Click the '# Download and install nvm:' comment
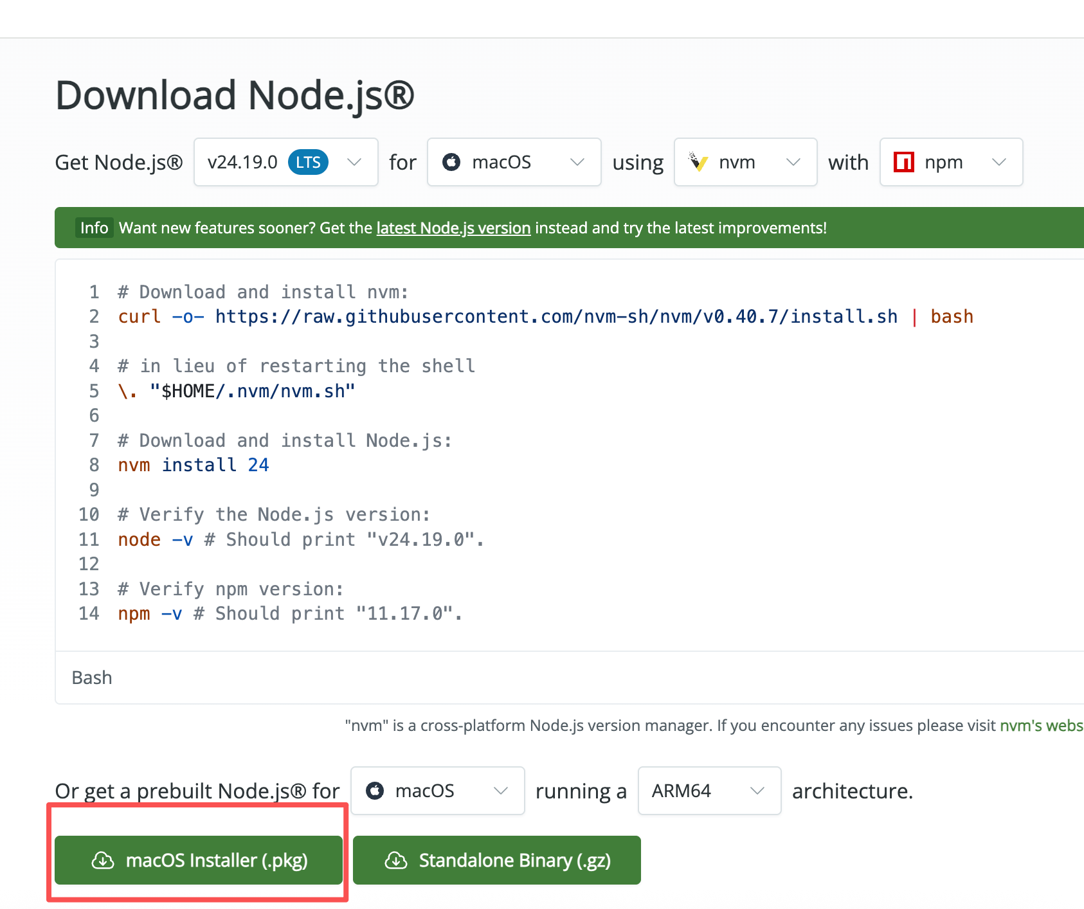 (263, 292)
